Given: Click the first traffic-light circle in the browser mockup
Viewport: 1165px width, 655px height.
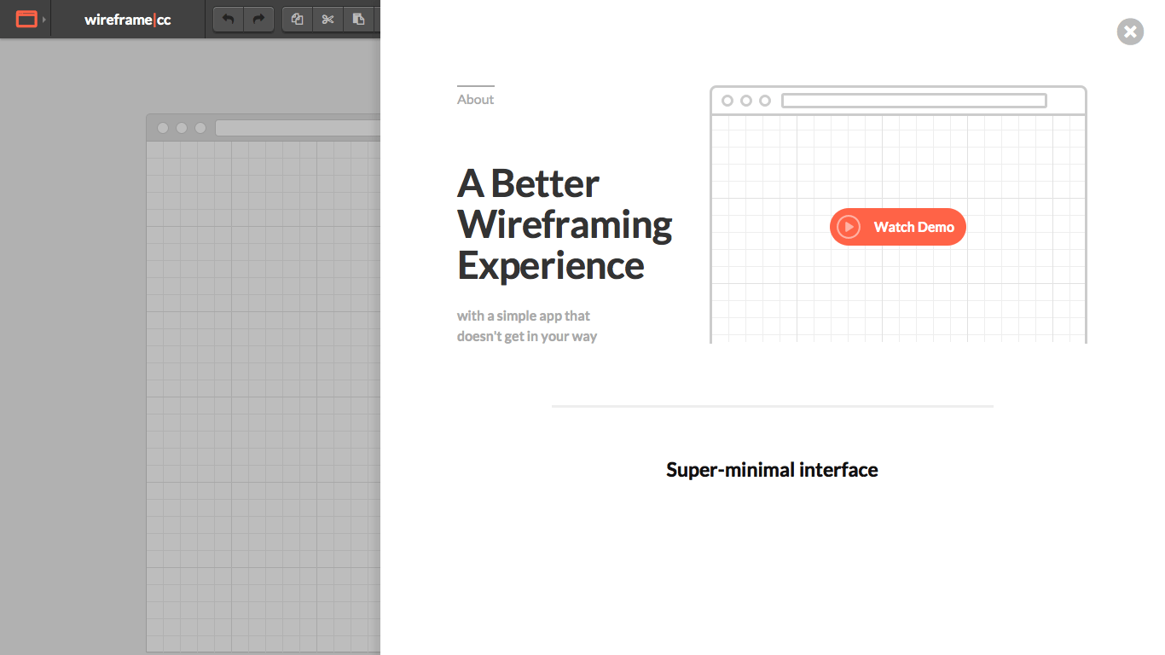Looking at the screenshot, I should coord(727,101).
